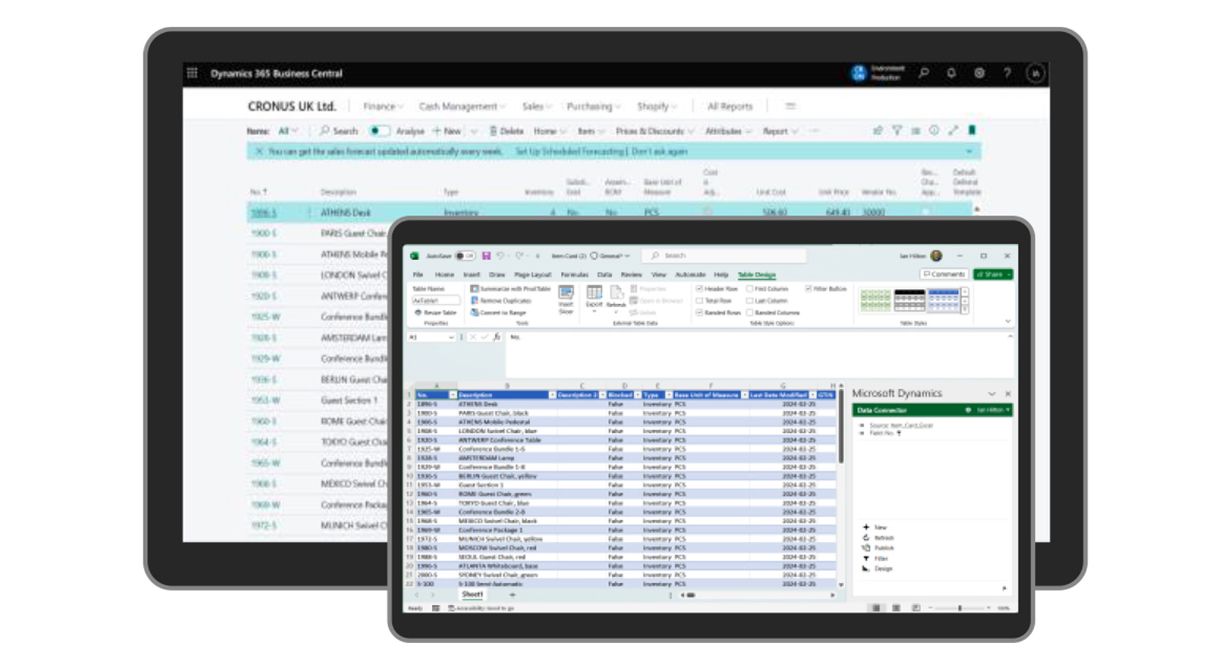Expand the Cash Management menu
Viewport: 1205px width, 669px height.
coord(462,106)
